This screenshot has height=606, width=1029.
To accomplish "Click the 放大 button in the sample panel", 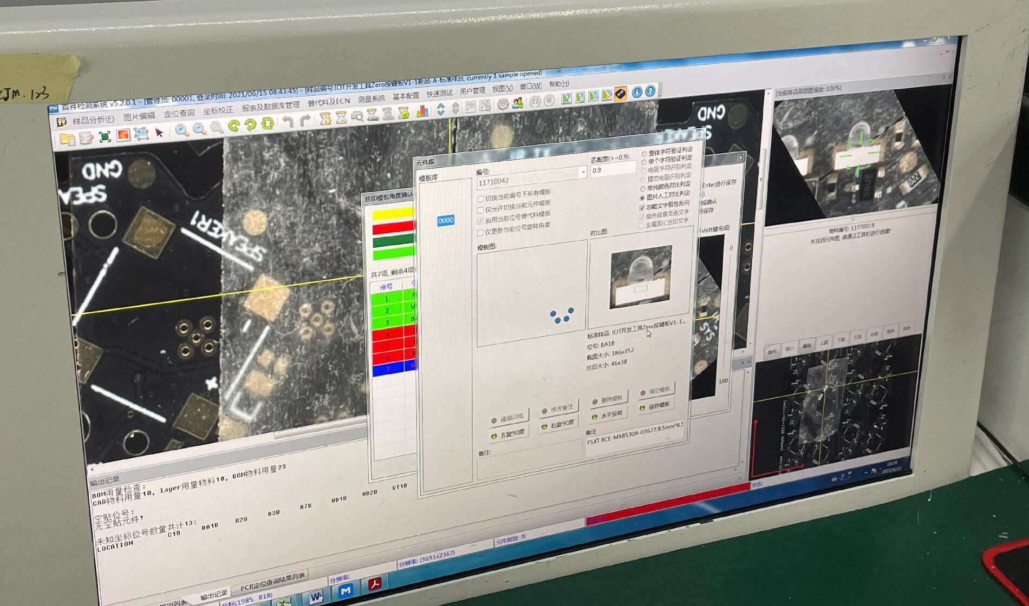I will (772, 351).
